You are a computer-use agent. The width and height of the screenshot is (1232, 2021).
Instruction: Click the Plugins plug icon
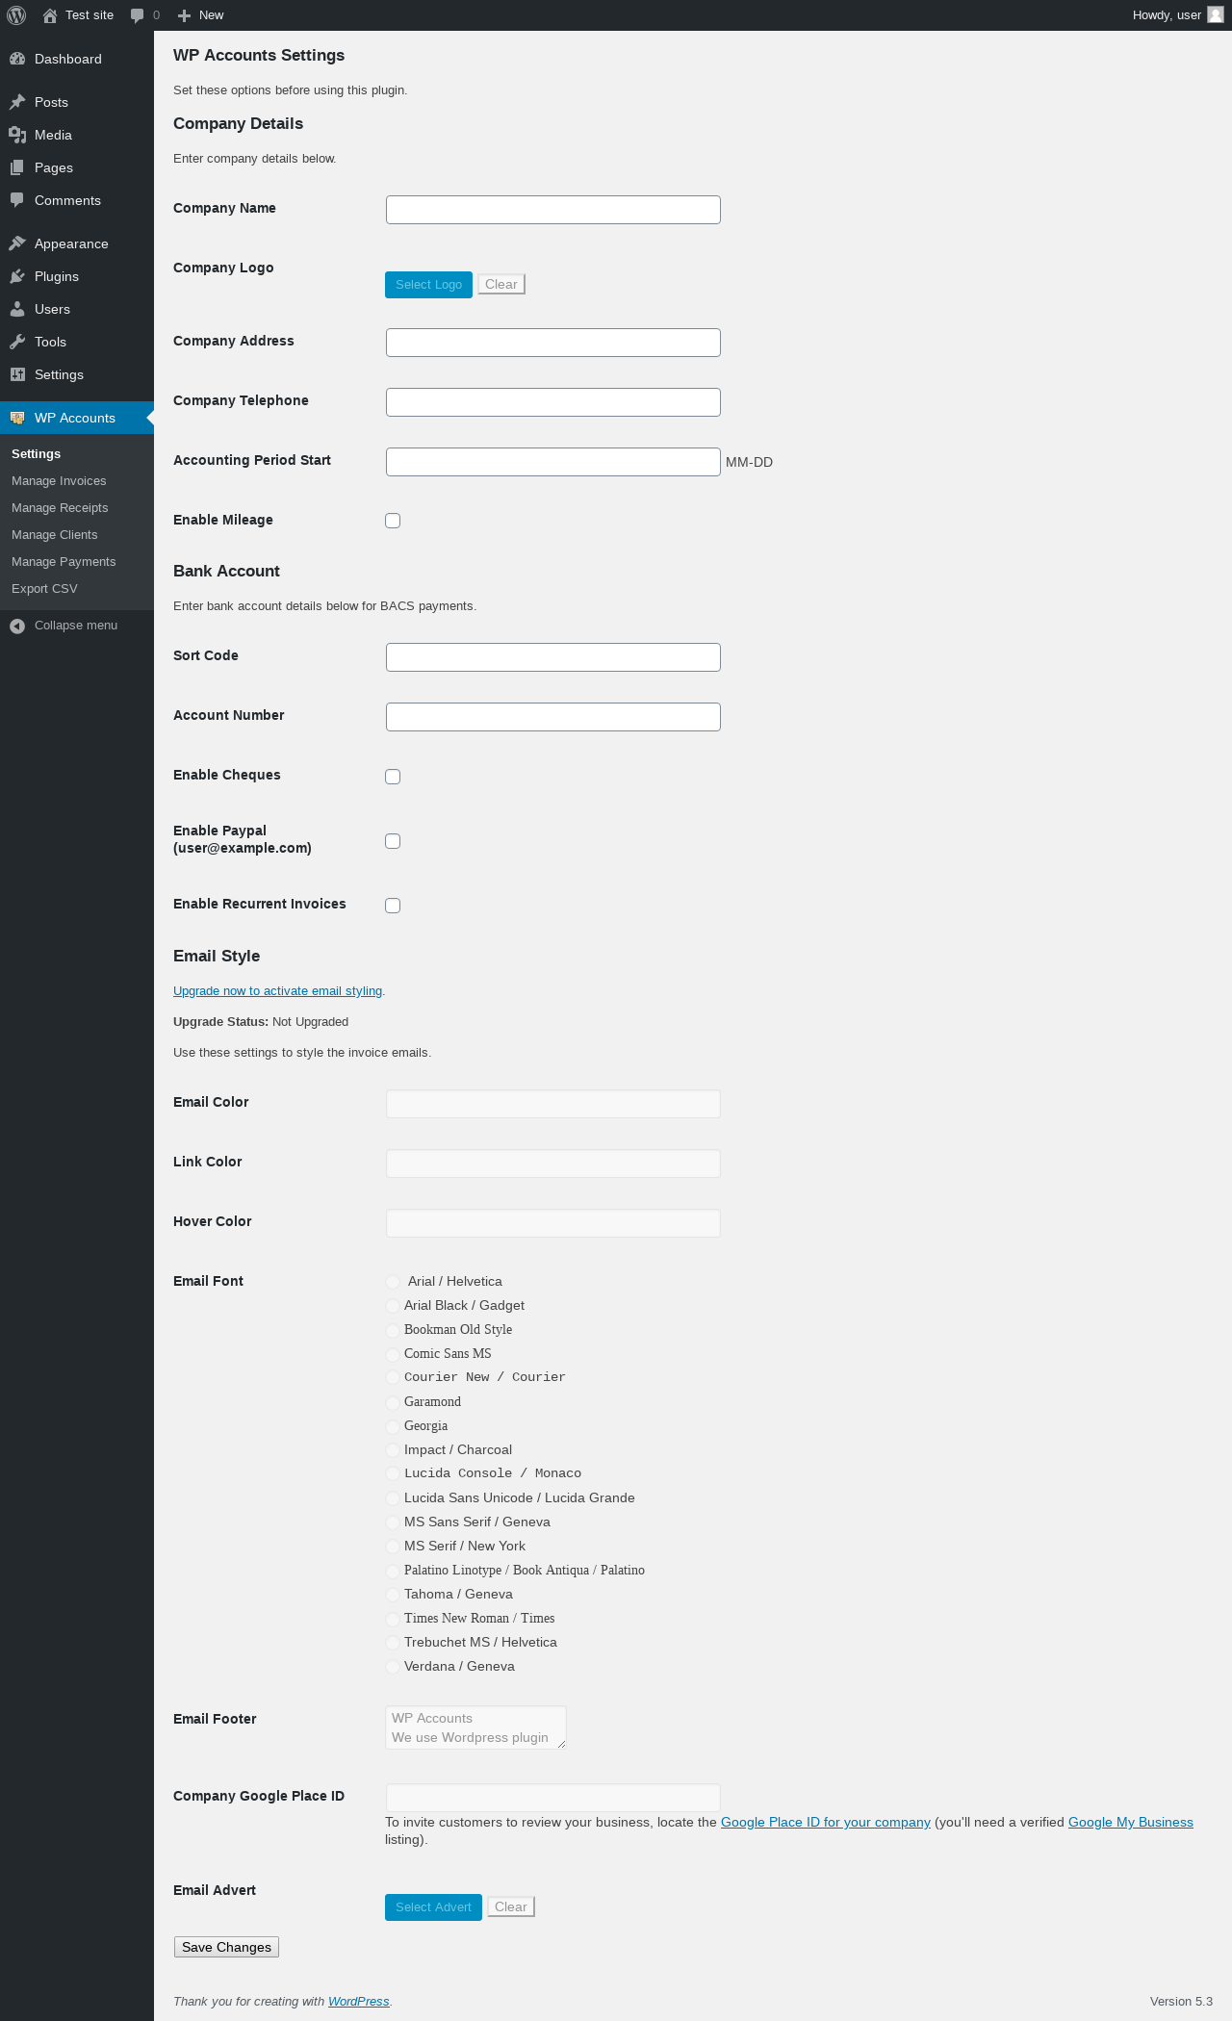pyautogui.click(x=17, y=276)
